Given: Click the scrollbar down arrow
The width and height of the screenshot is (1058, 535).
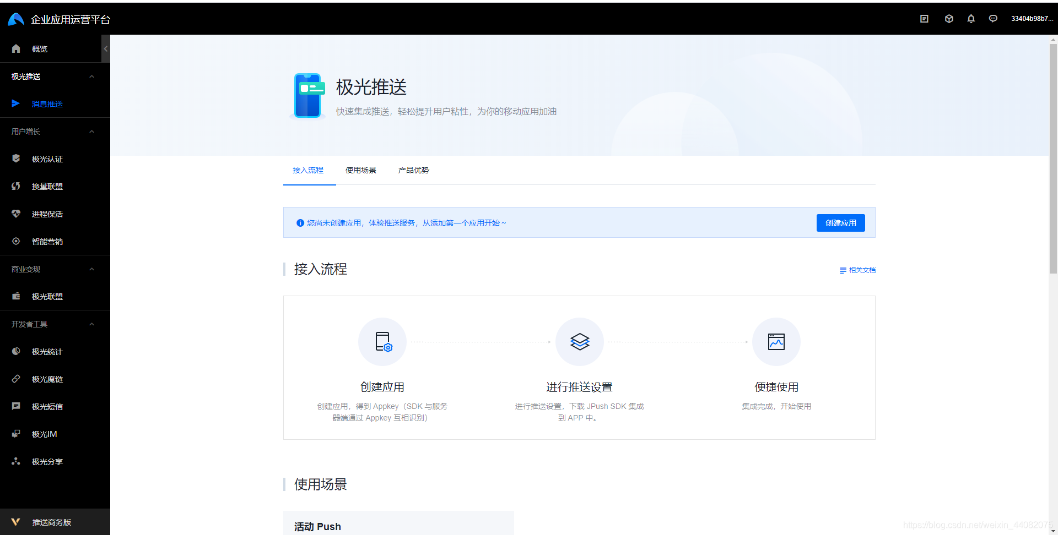Looking at the screenshot, I should tap(1053, 531).
